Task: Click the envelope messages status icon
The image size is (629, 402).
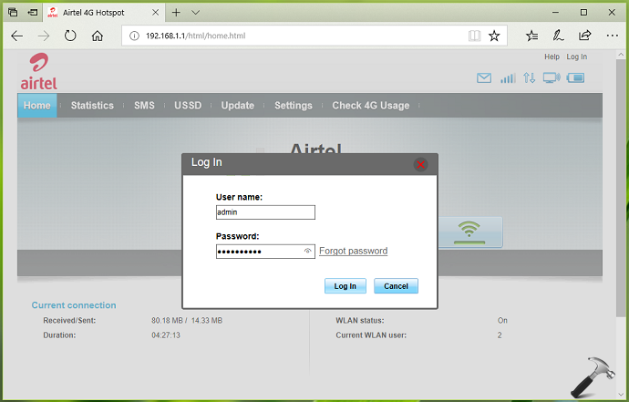Action: [x=484, y=77]
